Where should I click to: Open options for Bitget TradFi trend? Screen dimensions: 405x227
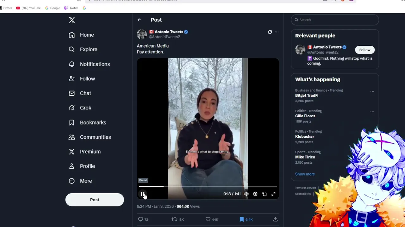[x=372, y=91]
